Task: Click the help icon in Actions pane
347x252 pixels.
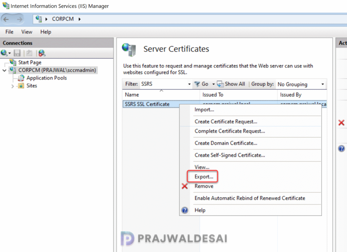Action: click(x=342, y=148)
